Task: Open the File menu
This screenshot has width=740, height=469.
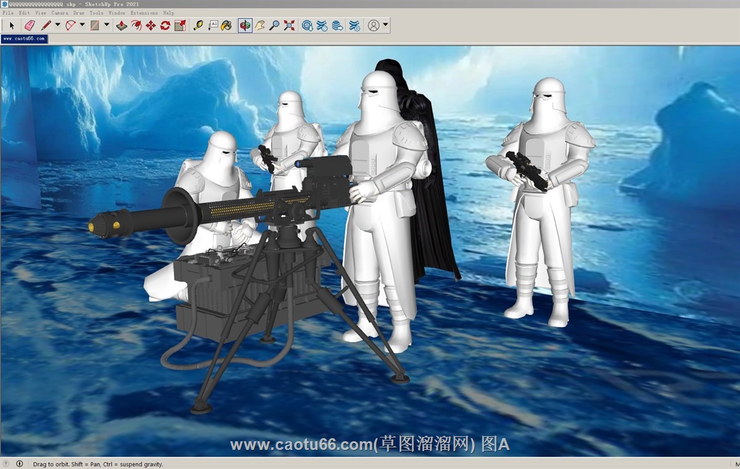Action: pyautogui.click(x=7, y=12)
